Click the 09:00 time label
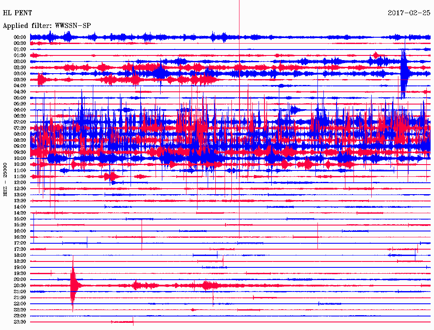This screenshot has width=434, height=330. (x=20, y=146)
